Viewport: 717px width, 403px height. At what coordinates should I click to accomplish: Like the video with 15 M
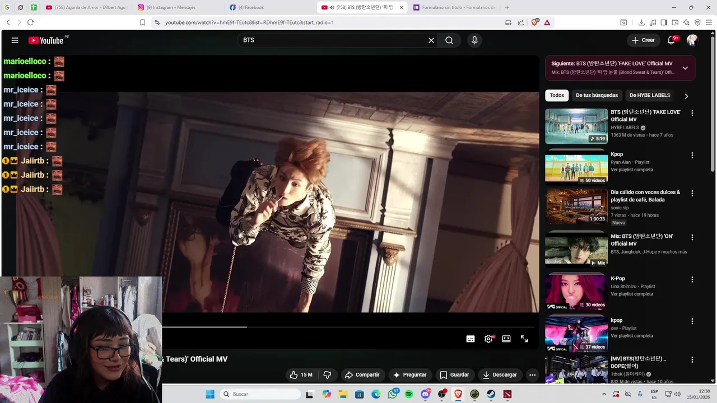tap(301, 375)
